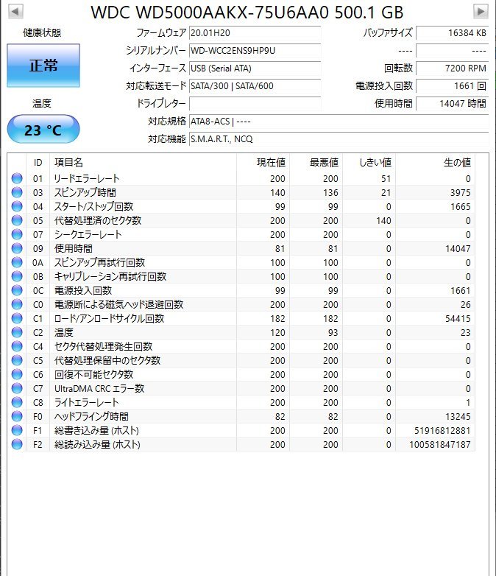Click the 最悪値 column header
The width and height of the screenshot is (496, 576).
316,162
